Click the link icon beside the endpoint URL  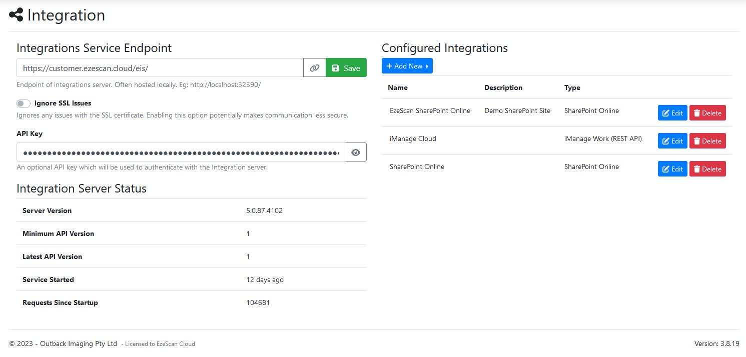coord(314,68)
